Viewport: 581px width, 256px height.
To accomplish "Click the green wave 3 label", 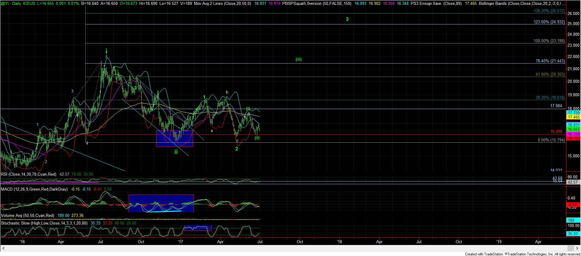I will click(347, 19).
